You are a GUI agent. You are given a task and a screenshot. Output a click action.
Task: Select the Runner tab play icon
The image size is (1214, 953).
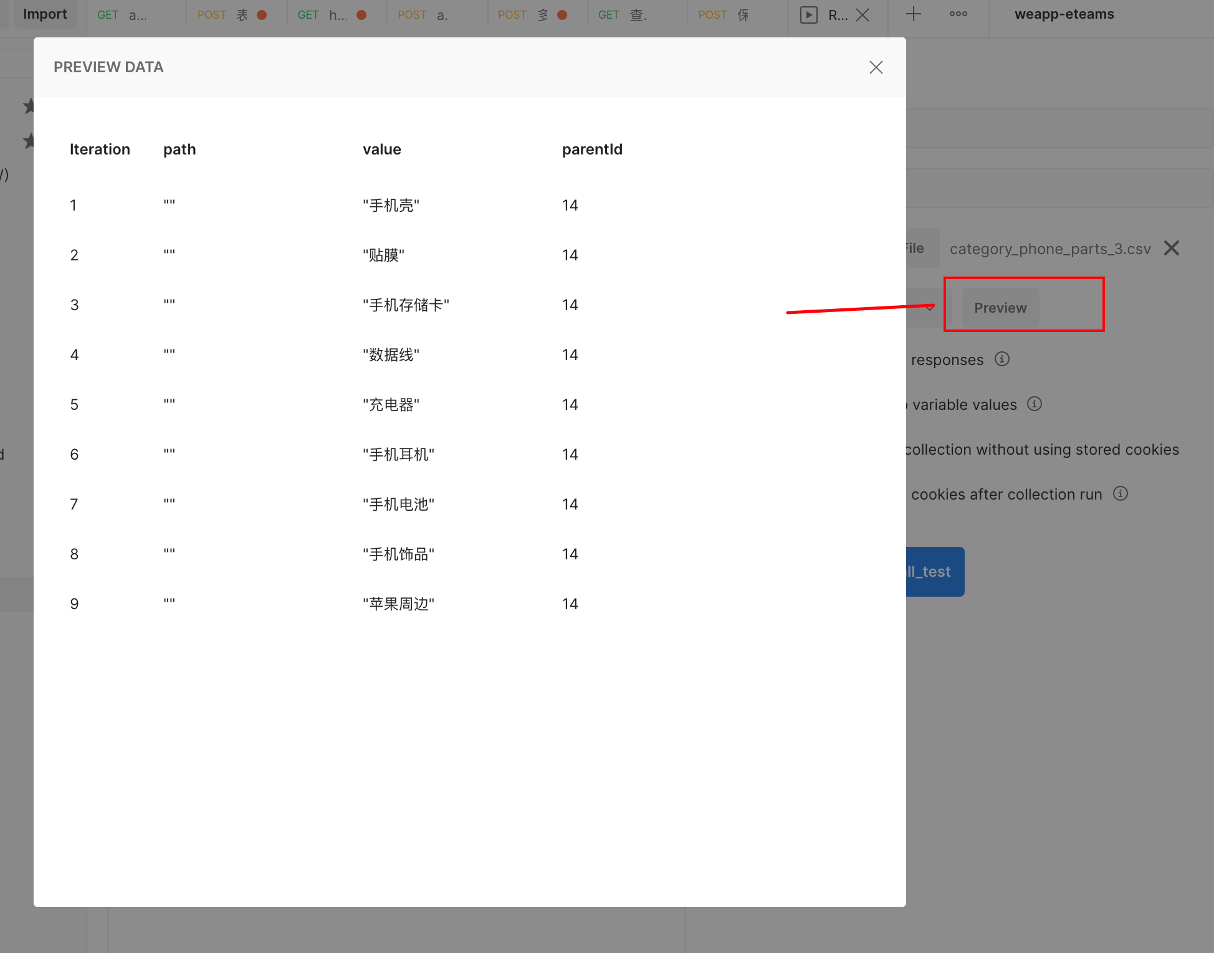pos(808,15)
